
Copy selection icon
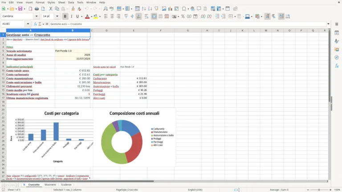point(57,9)
